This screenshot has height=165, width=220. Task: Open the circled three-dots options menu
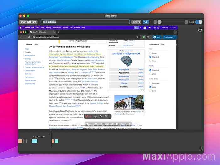200,30
